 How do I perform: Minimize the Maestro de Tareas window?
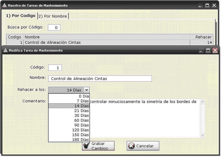click(x=200, y=6)
